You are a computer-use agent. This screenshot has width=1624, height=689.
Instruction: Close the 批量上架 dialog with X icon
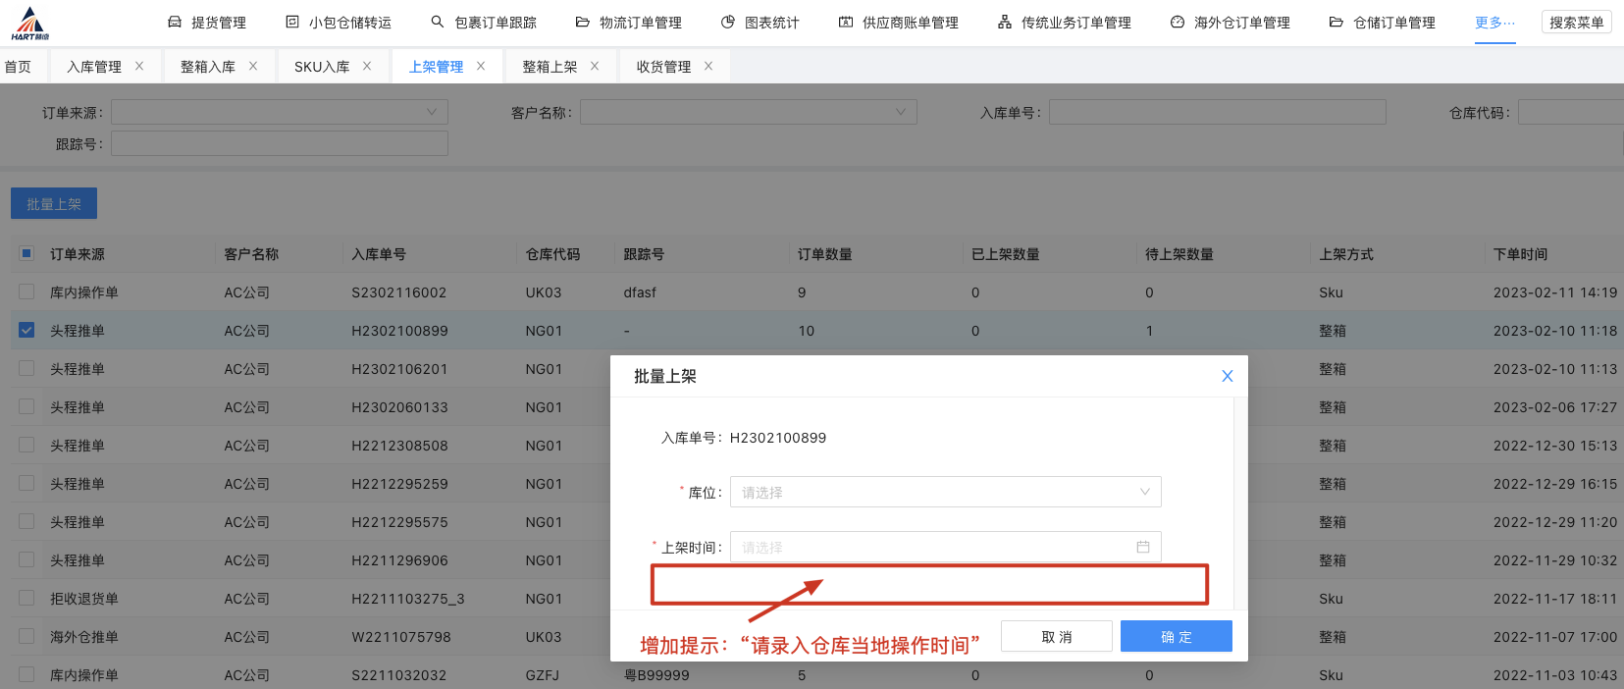pos(1227,376)
